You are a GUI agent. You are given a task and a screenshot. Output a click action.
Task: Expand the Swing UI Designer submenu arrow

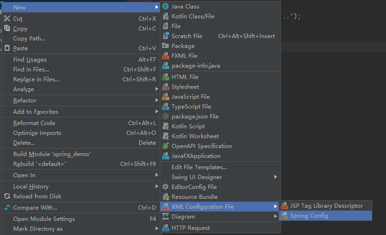pos(276,177)
